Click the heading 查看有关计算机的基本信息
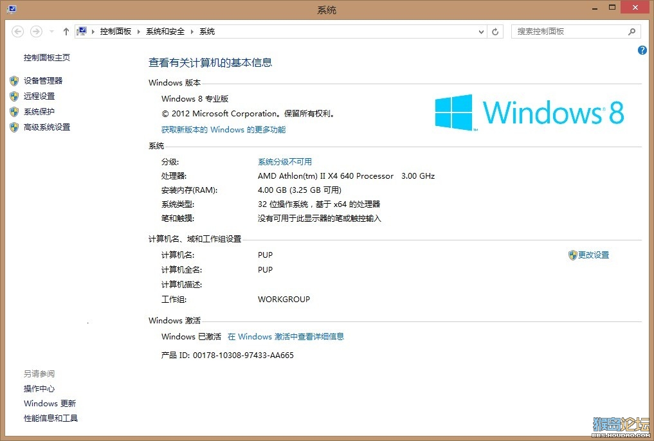The width and height of the screenshot is (654, 441). point(210,62)
